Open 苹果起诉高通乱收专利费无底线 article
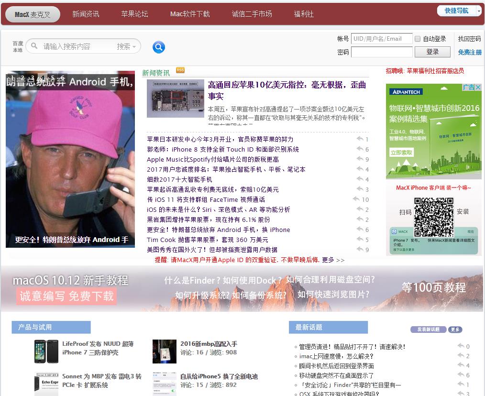Viewport: 485px width, 396px height. pyautogui.click(x=213, y=189)
